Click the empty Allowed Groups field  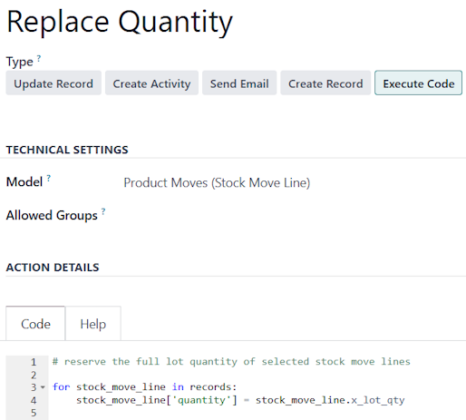tap(292, 215)
